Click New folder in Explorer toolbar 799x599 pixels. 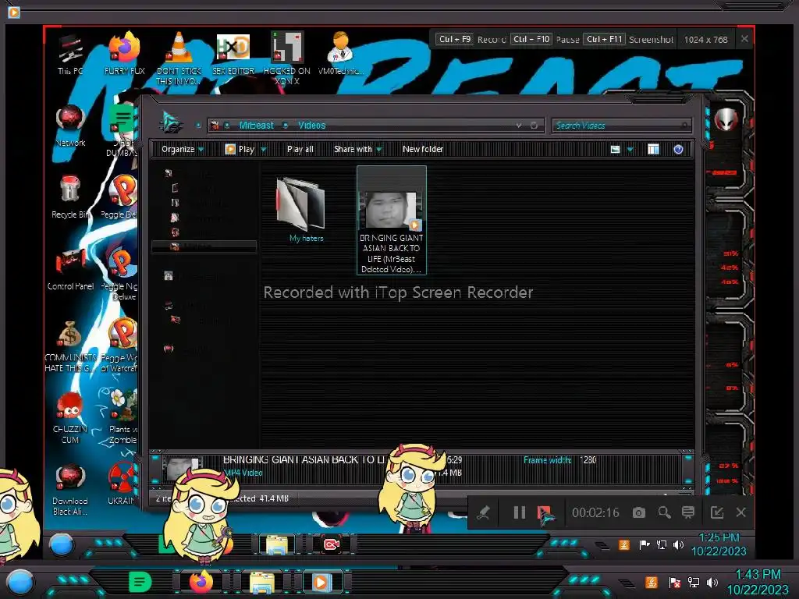pyautogui.click(x=423, y=149)
